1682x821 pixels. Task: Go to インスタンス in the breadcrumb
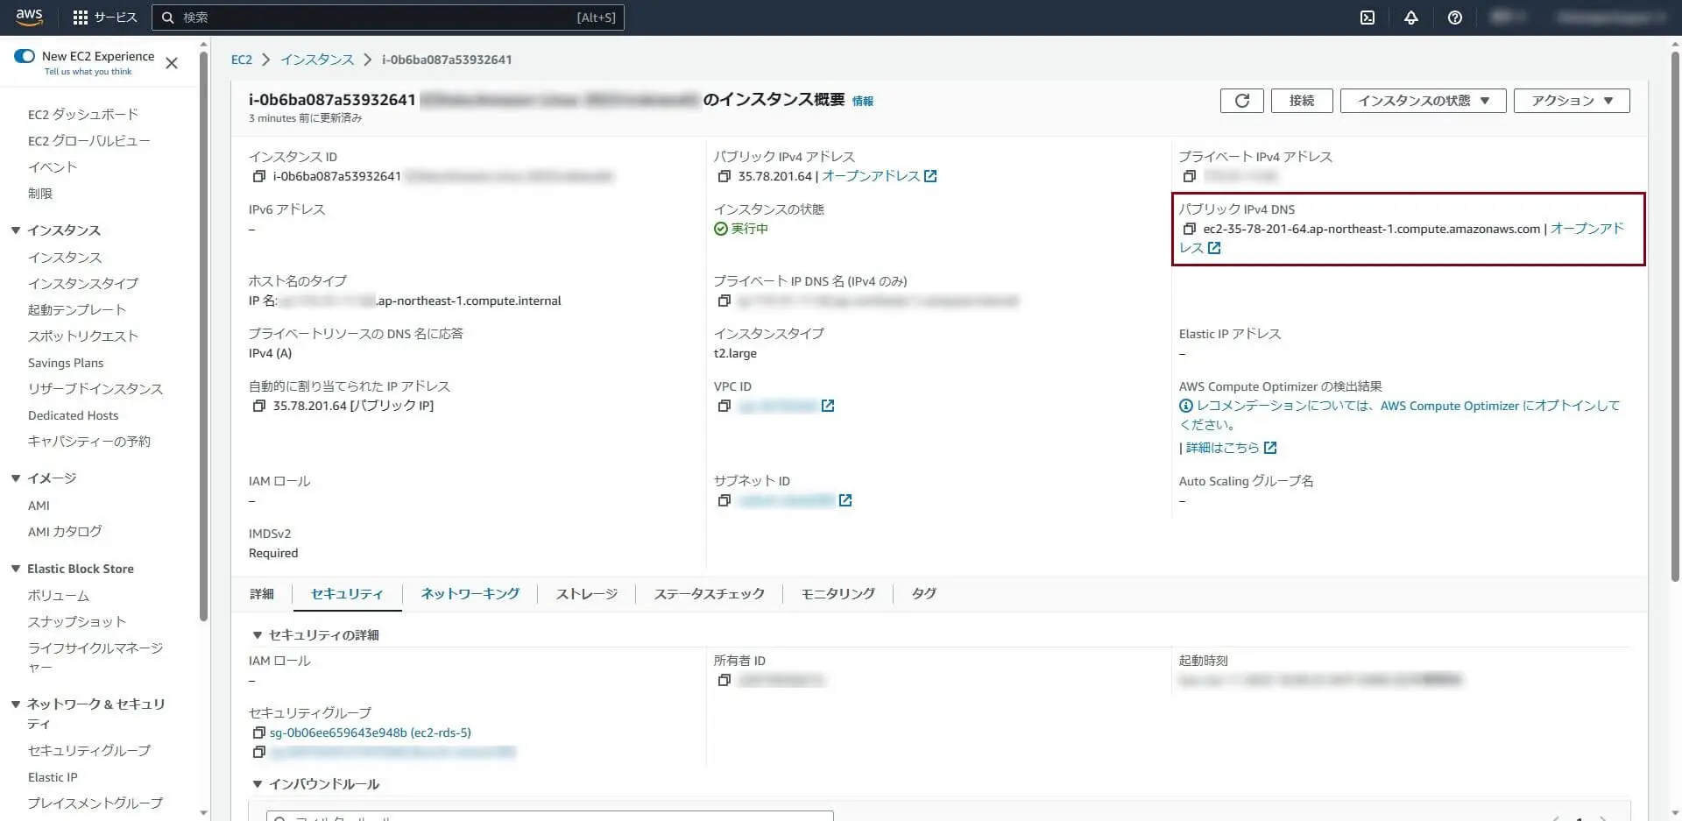coord(317,60)
